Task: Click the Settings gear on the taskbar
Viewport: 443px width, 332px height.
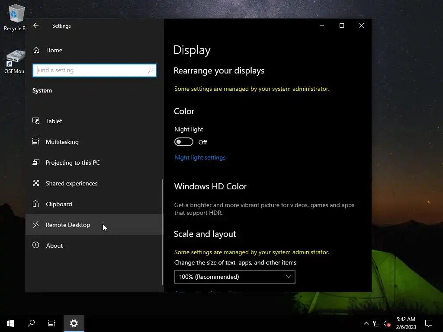Action: [x=74, y=323]
